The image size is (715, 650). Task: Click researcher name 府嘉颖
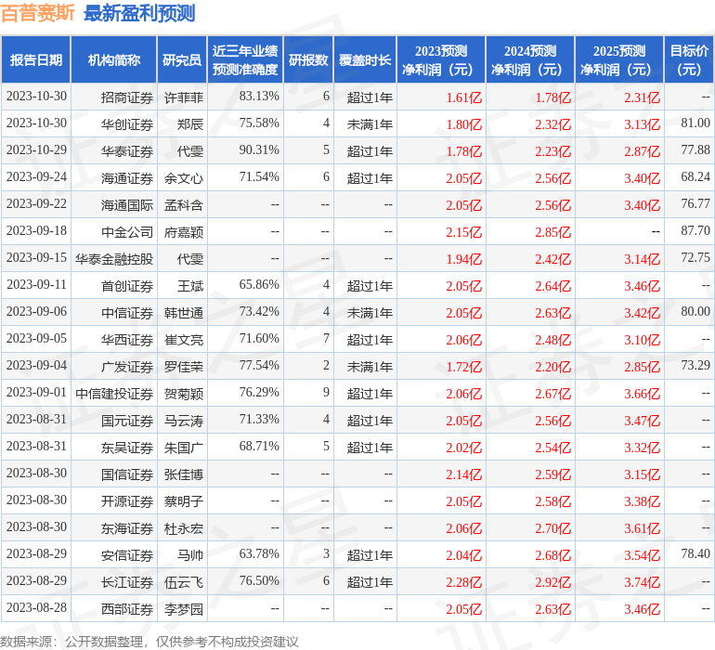[x=183, y=232]
